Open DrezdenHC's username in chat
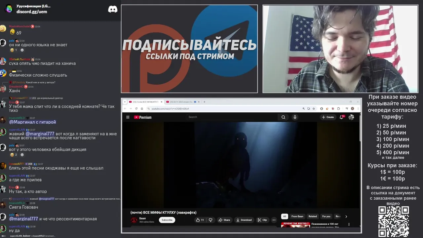The width and height of the screenshot is (423, 238). tap(16, 87)
